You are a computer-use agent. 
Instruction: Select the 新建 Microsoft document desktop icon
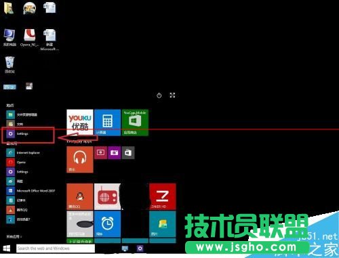pos(49,40)
